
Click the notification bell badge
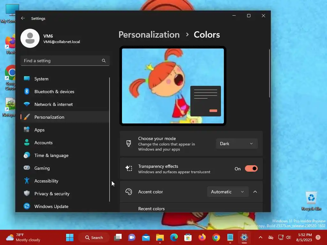click(318, 237)
